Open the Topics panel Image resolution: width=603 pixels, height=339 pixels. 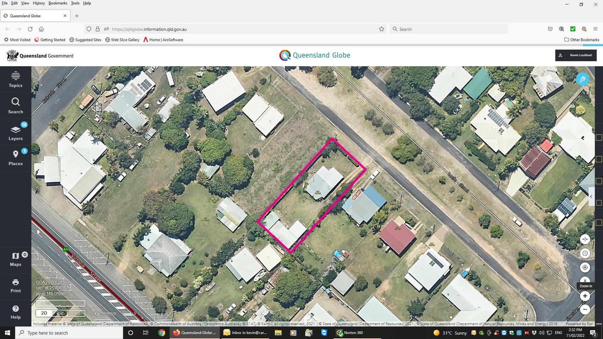15,79
